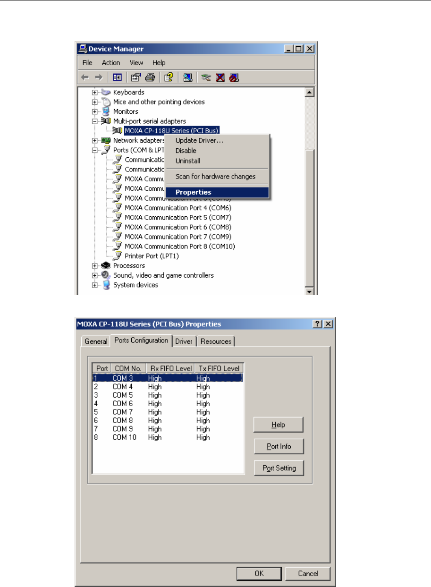431x587 pixels.
Task: Expand the Keyboards node
Action: (95, 93)
